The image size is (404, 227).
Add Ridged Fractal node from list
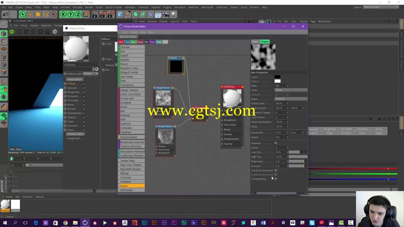click(x=132, y=72)
